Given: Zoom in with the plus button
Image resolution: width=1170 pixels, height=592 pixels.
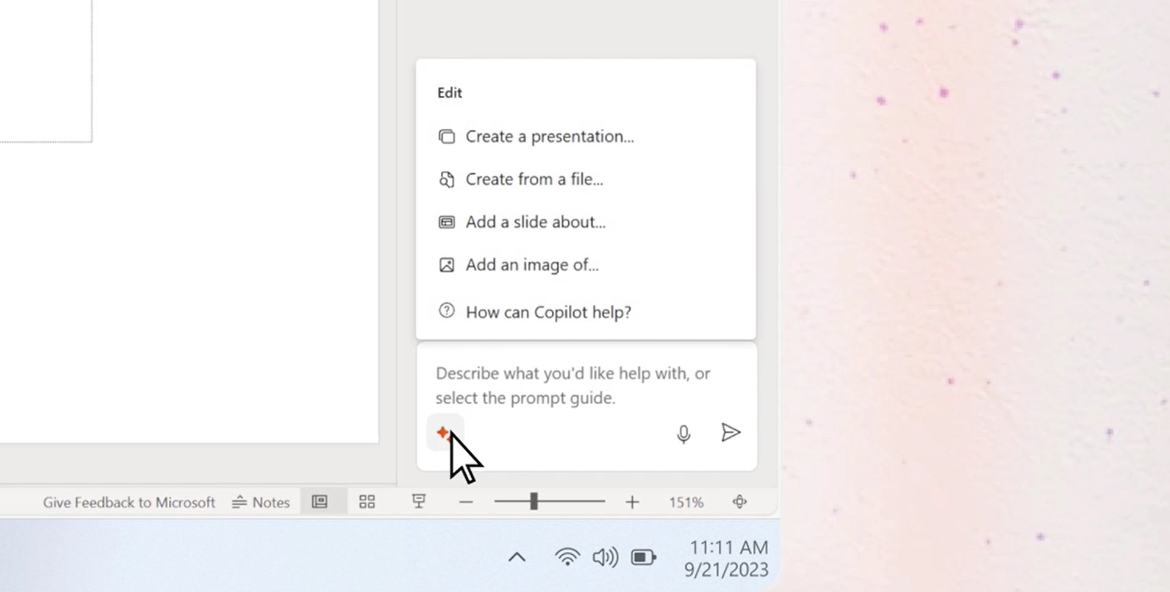Looking at the screenshot, I should [632, 502].
